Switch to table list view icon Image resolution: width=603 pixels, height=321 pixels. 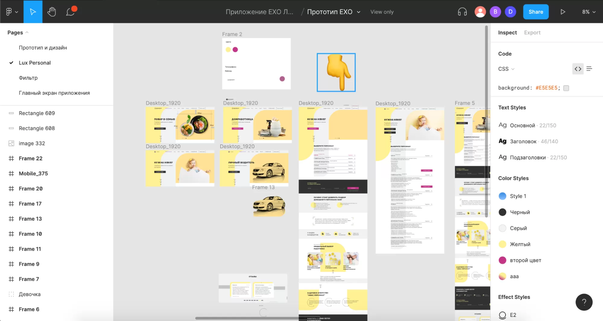point(589,69)
